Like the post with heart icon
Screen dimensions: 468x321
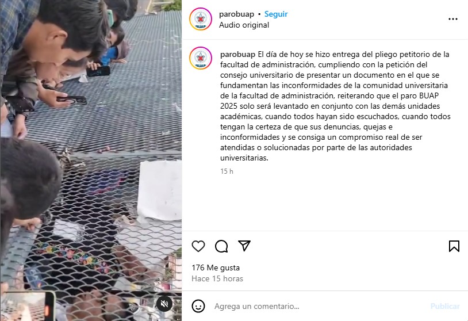(198, 246)
